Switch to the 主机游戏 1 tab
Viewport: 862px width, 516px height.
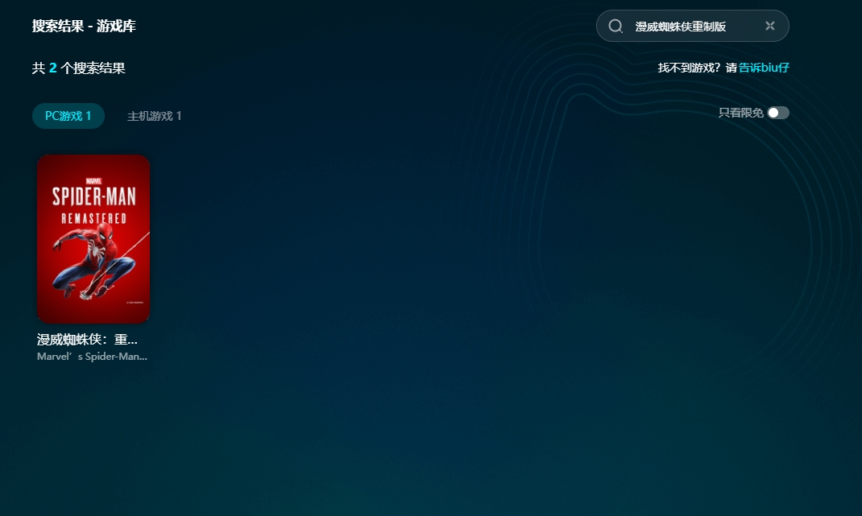pos(155,116)
